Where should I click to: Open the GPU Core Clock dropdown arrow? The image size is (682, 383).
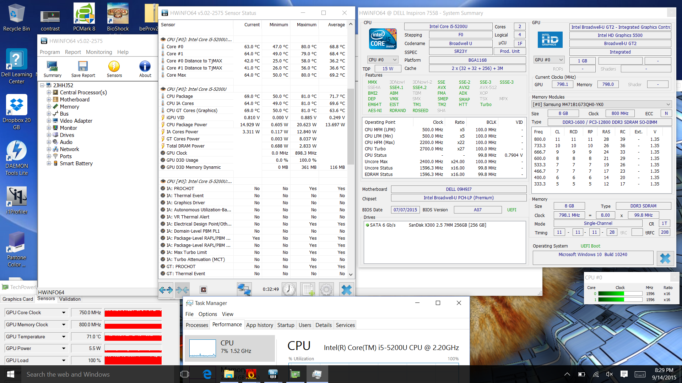tap(64, 313)
